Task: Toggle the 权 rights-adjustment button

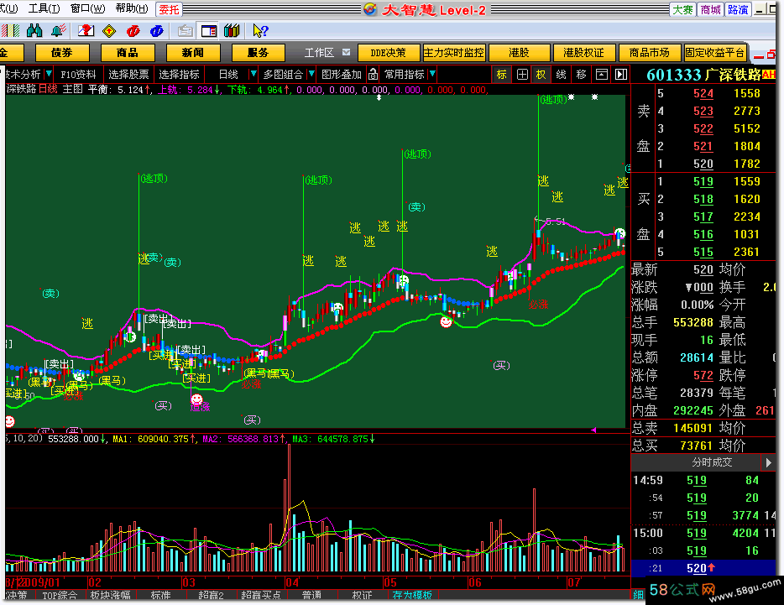Action: 541,74
